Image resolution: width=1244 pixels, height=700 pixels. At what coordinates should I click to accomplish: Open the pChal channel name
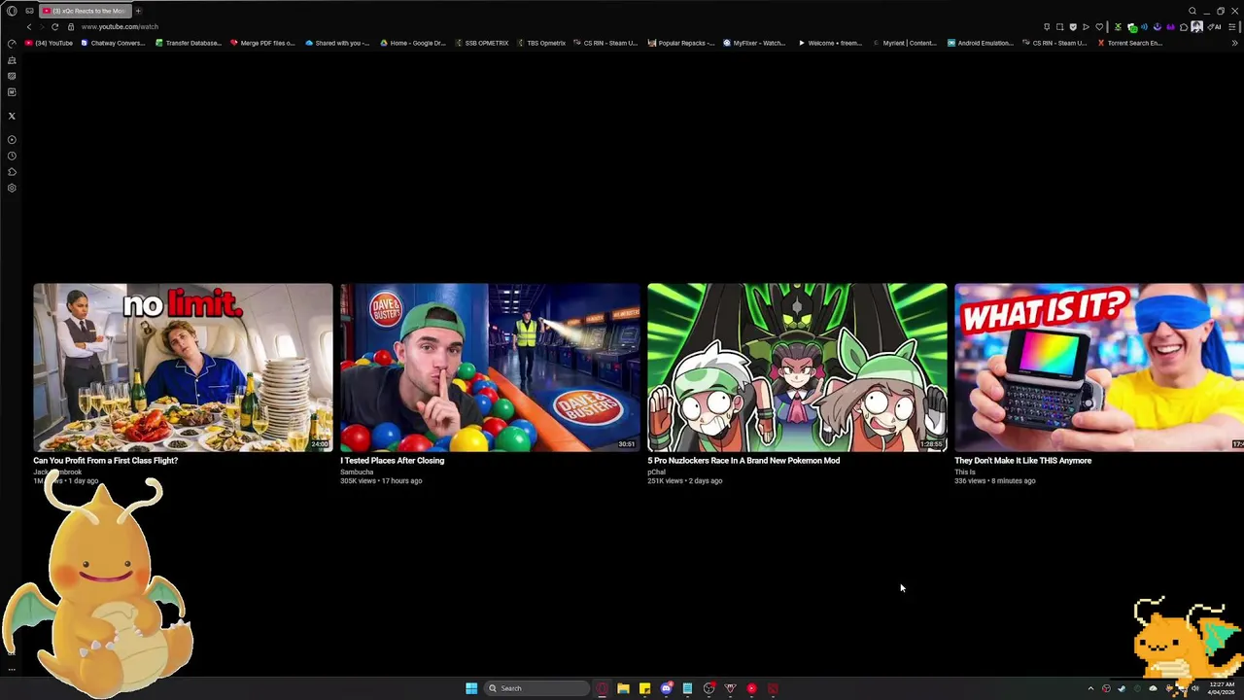coord(657,472)
